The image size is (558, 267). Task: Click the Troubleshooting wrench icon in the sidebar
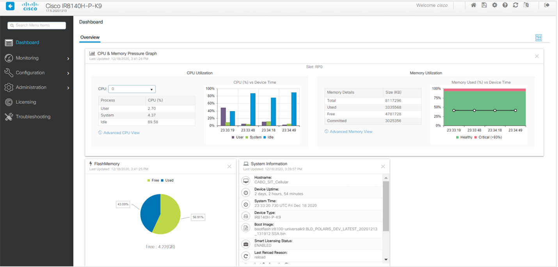coord(9,117)
